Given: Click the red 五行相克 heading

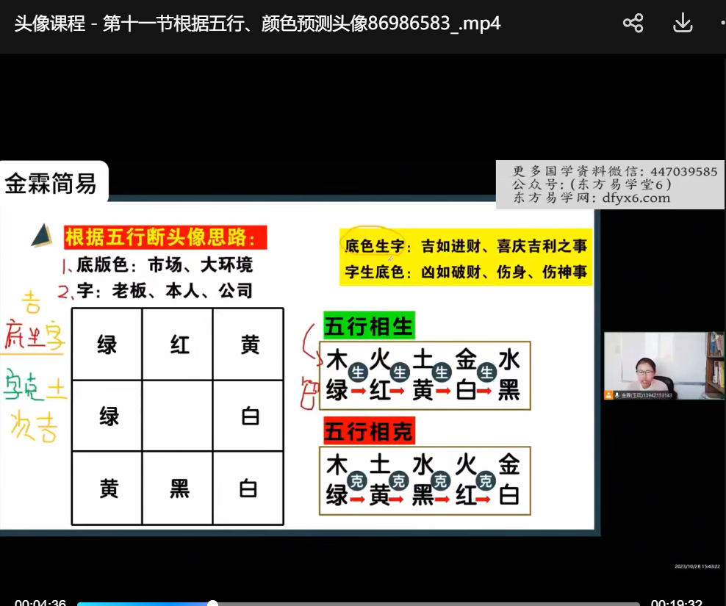Looking at the screenshot, I should tap(369, 430).
